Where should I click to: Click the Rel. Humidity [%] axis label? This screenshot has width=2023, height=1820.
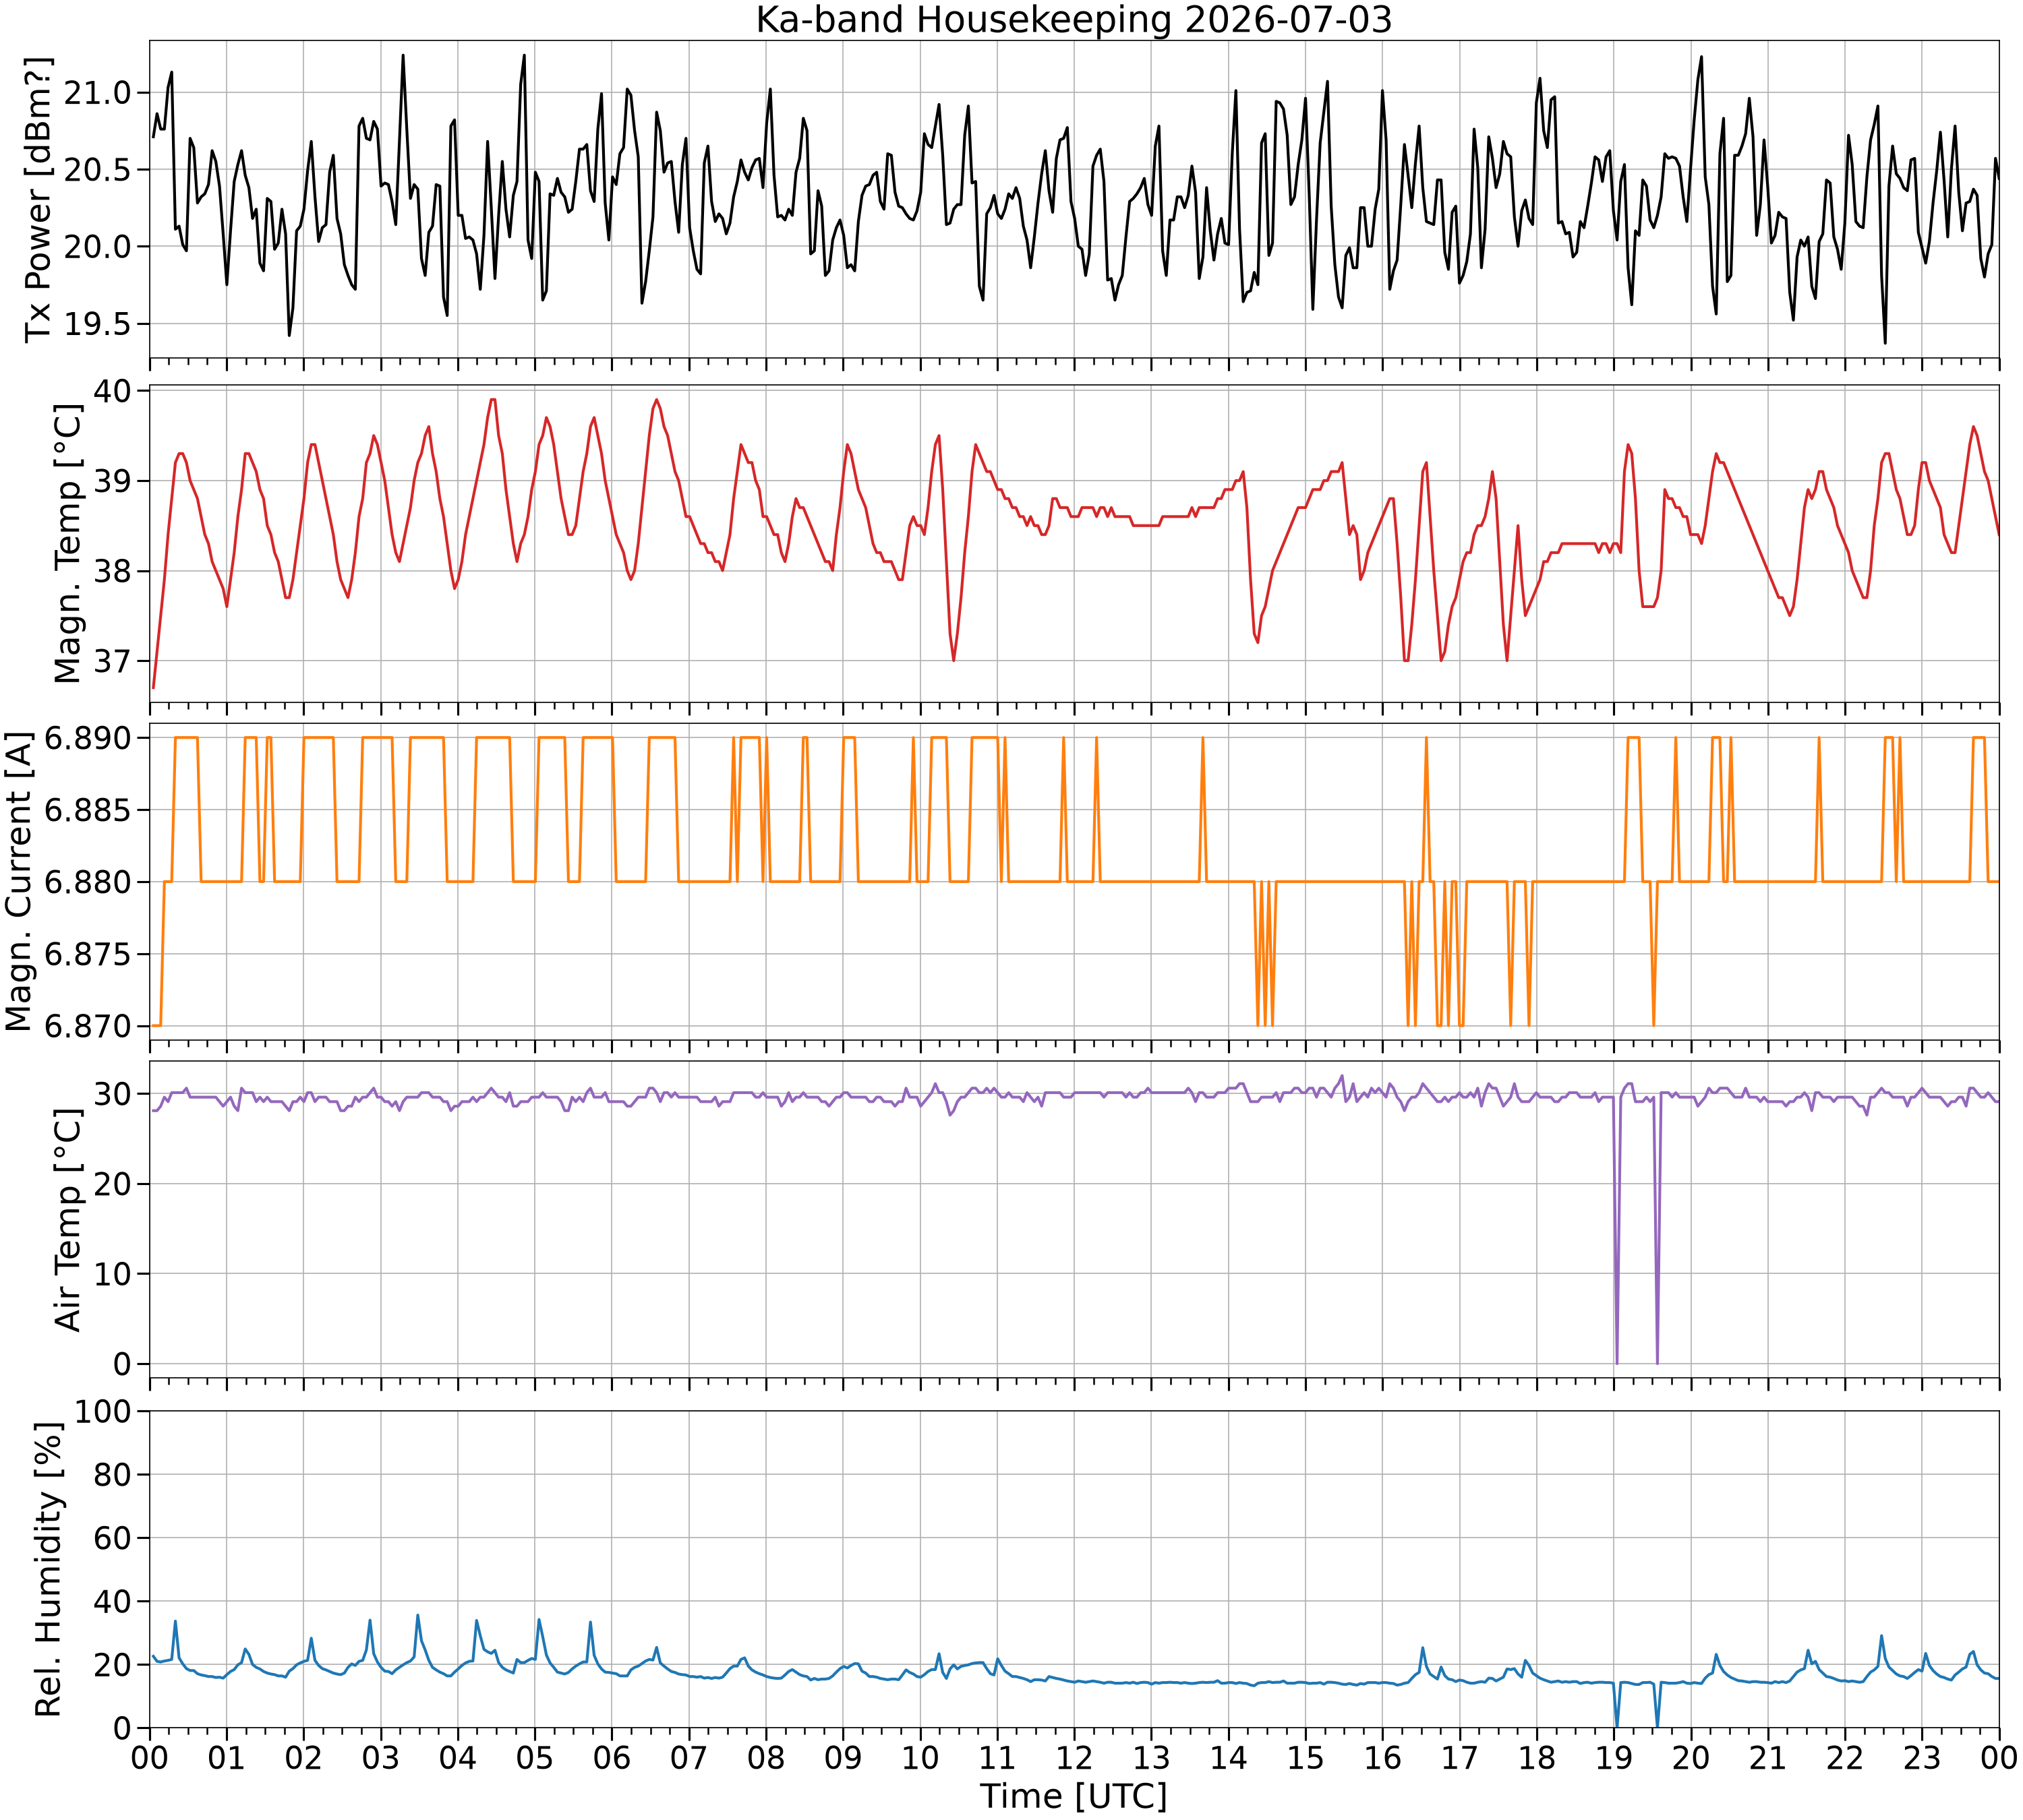click(x=47, y=1569)
